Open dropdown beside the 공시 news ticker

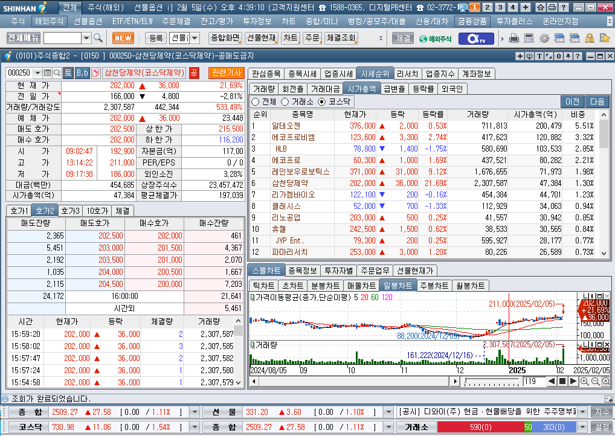click(x=582, y=412)
